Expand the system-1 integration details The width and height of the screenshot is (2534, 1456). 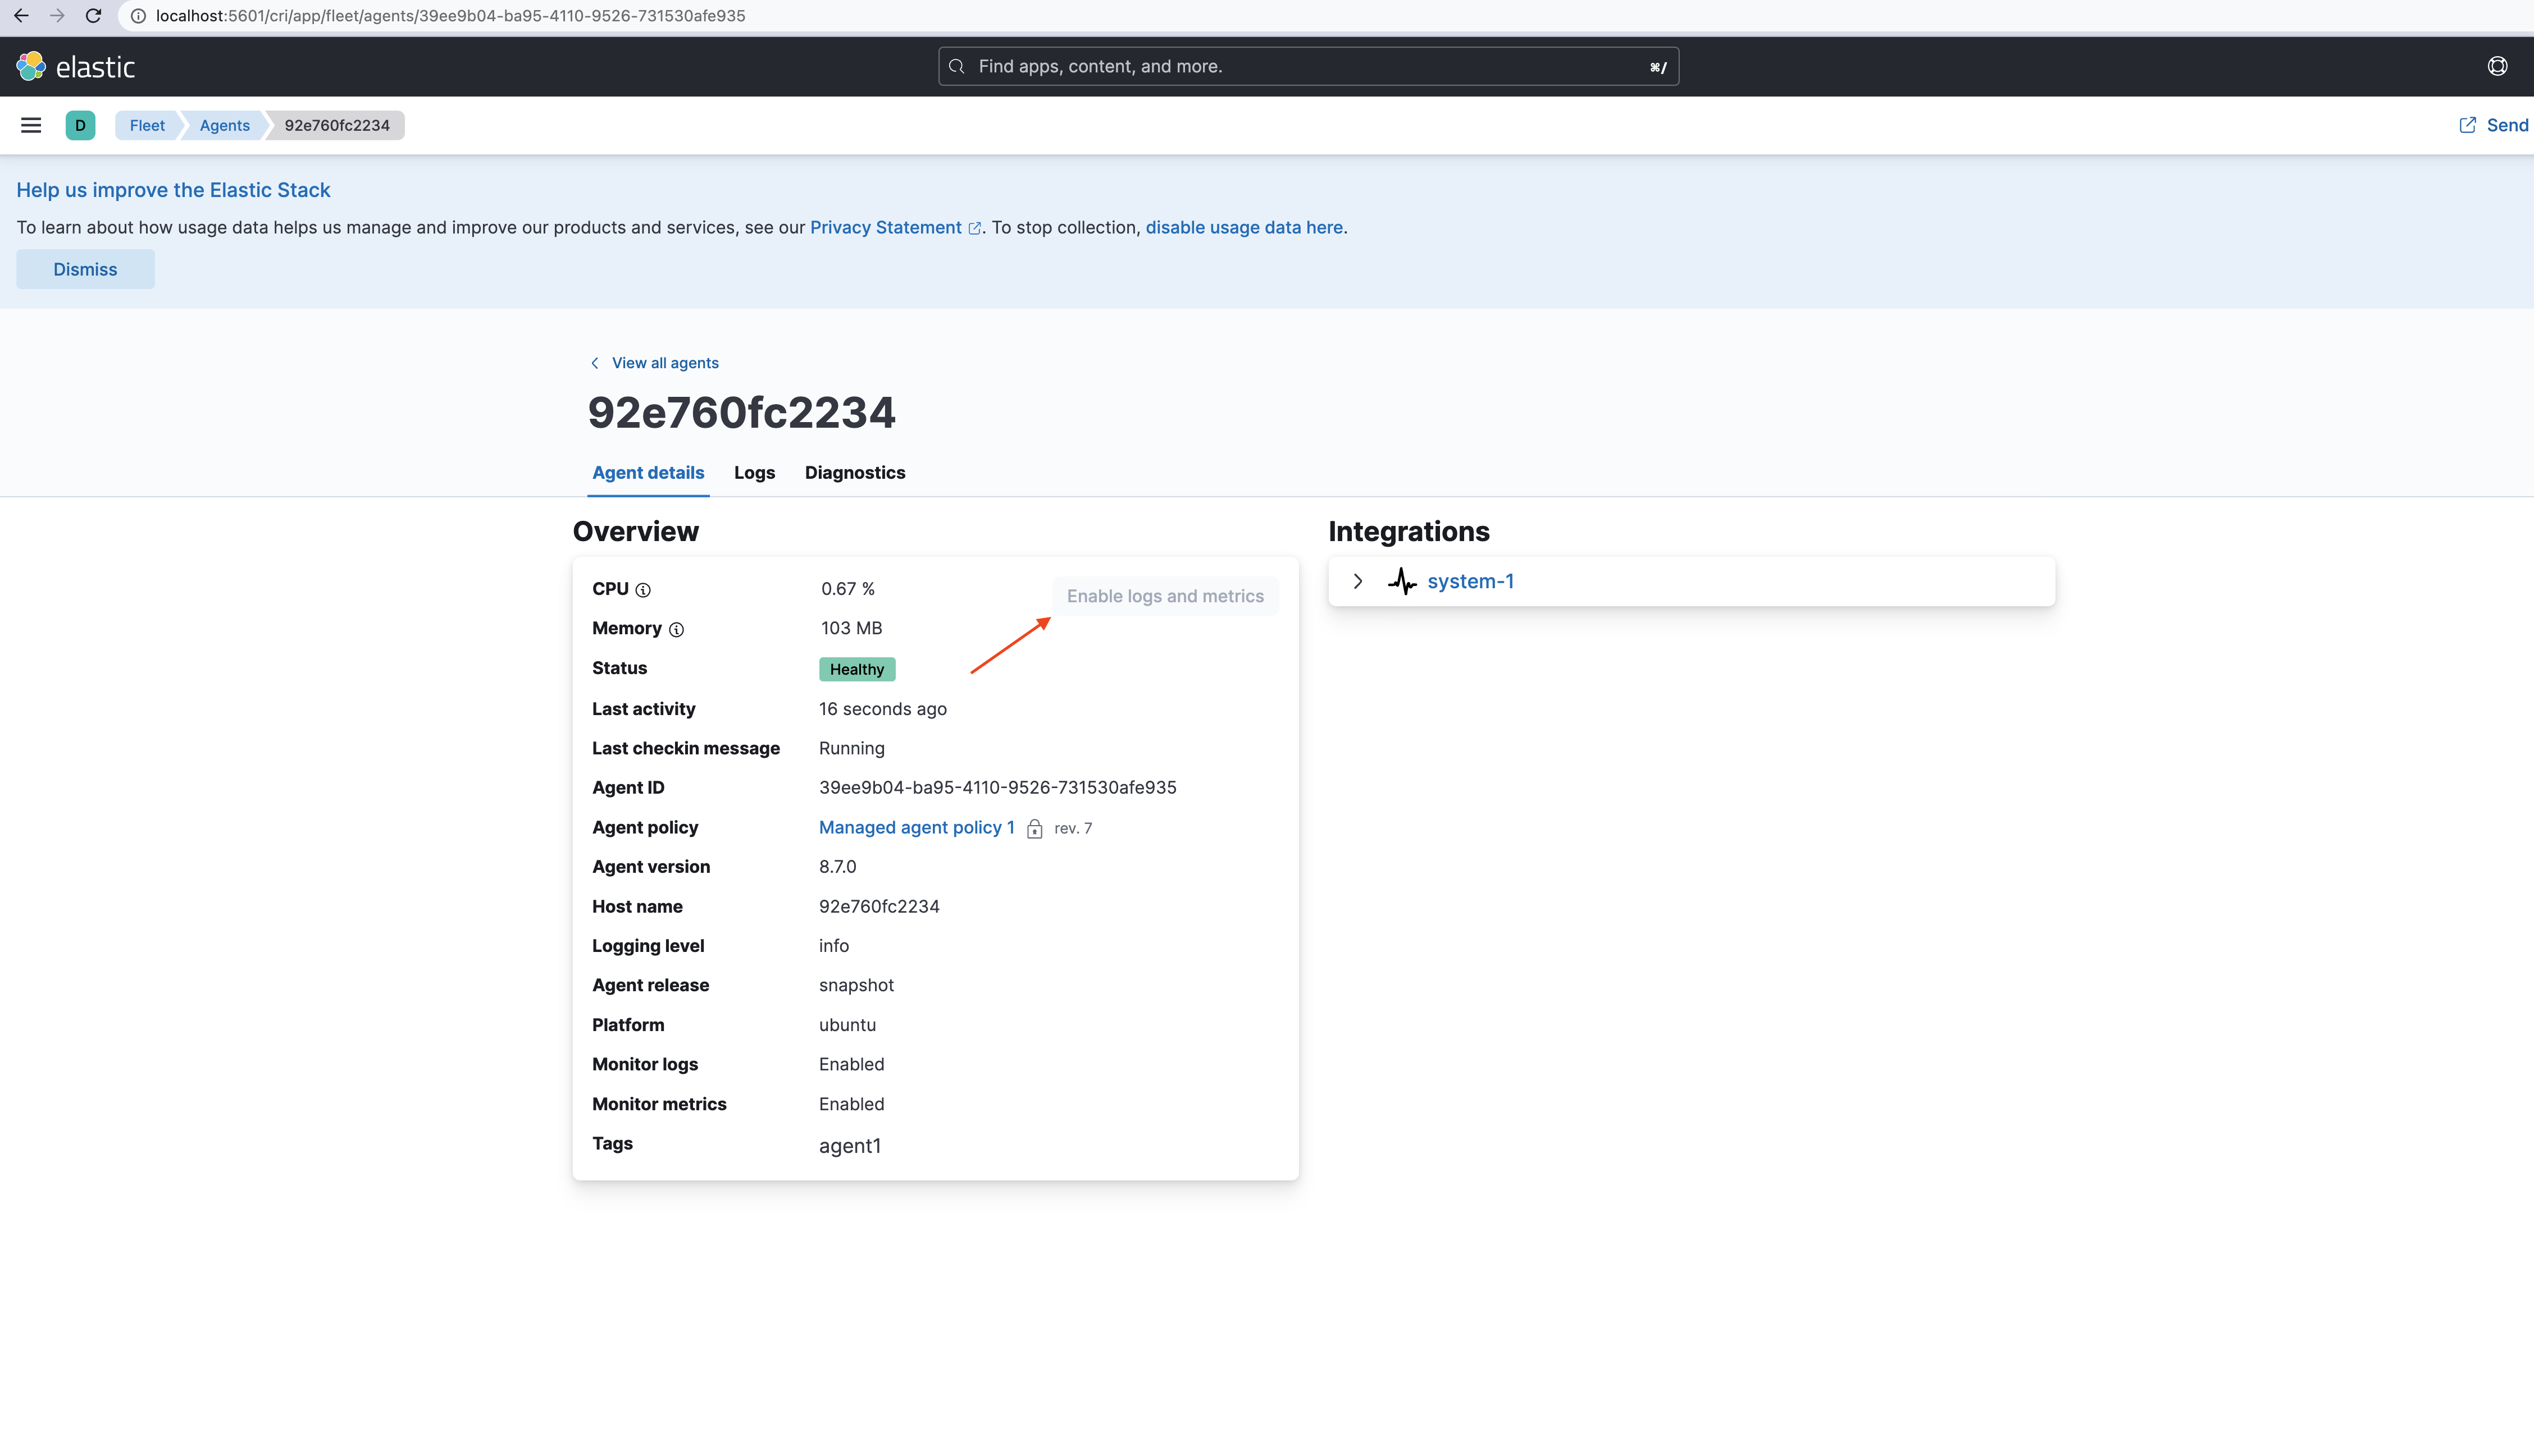pos(1357,581)
